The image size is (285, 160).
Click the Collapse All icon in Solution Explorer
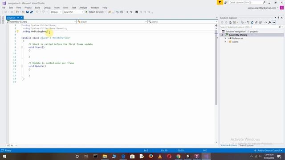256,22
